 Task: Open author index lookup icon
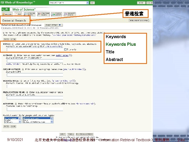click(70, 55)
